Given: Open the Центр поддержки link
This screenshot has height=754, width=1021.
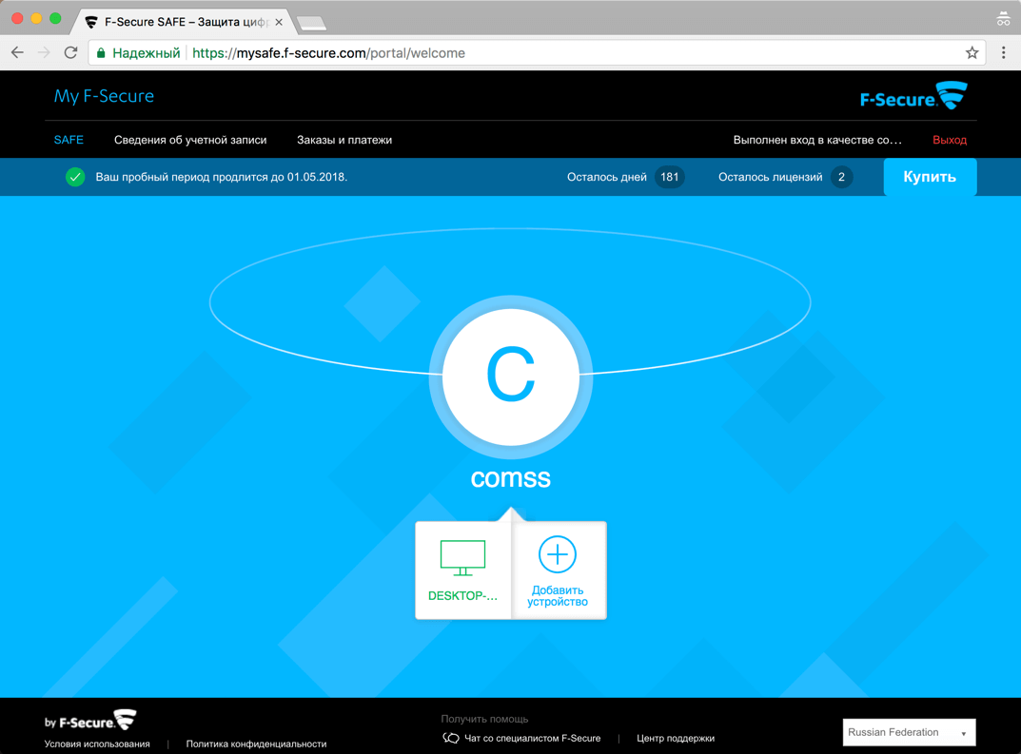Looking at the screenshot, I should click(x=676, y=739).
